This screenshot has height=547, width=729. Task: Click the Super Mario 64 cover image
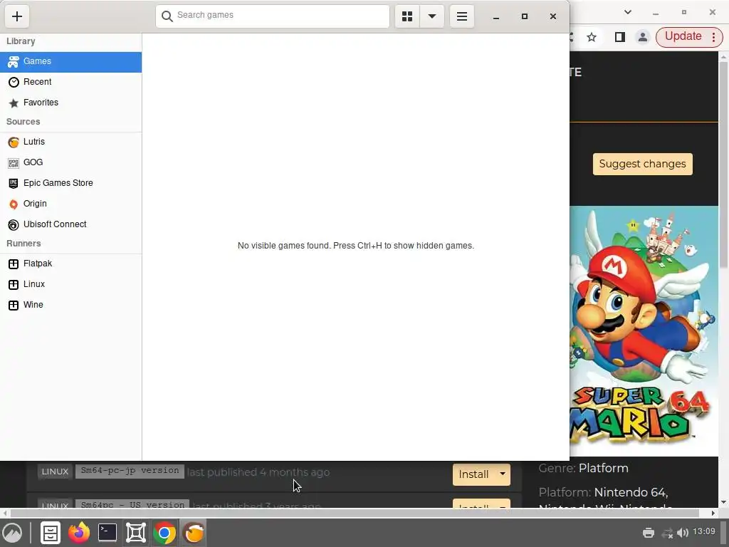(644, 330)
